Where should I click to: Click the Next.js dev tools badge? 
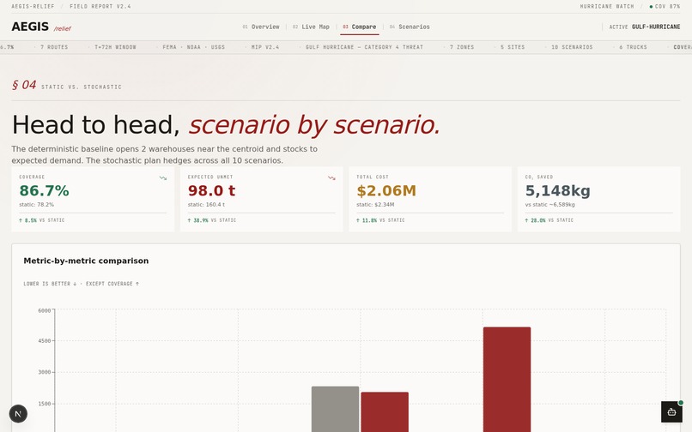tap(18, 413)
